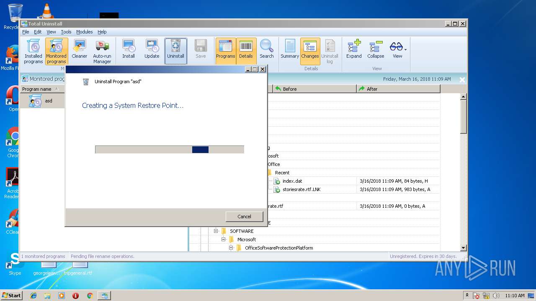The image size is (536, 301).
Task: Open the Cleaner tool
Action: (79, 49)
